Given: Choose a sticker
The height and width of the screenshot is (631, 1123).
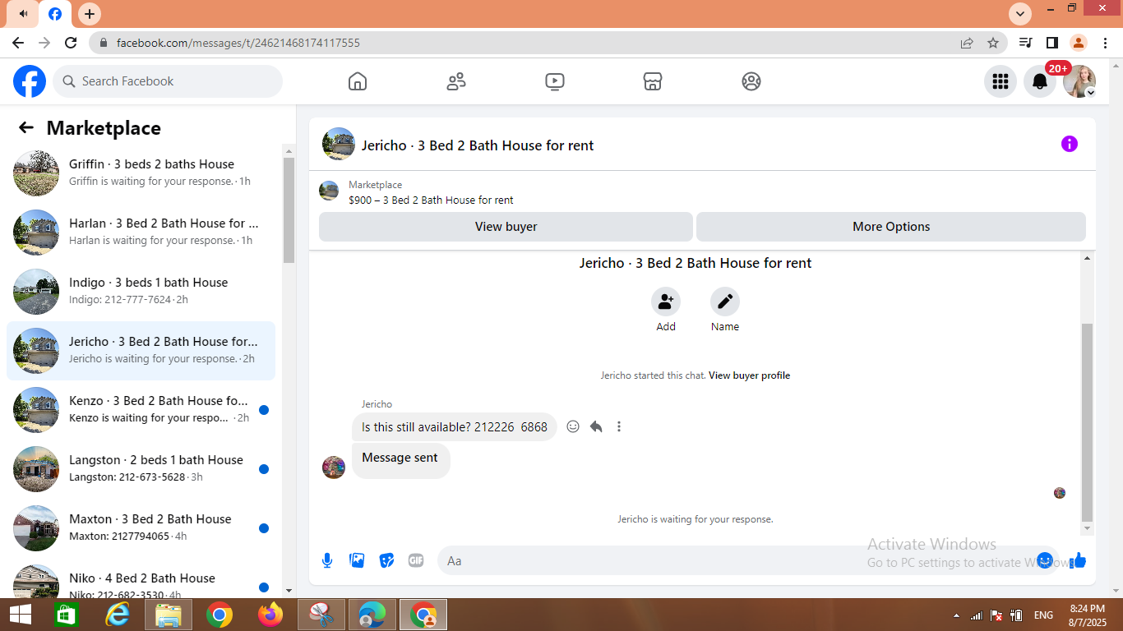Looking at the screenshot, I should (x=386, y=560).
